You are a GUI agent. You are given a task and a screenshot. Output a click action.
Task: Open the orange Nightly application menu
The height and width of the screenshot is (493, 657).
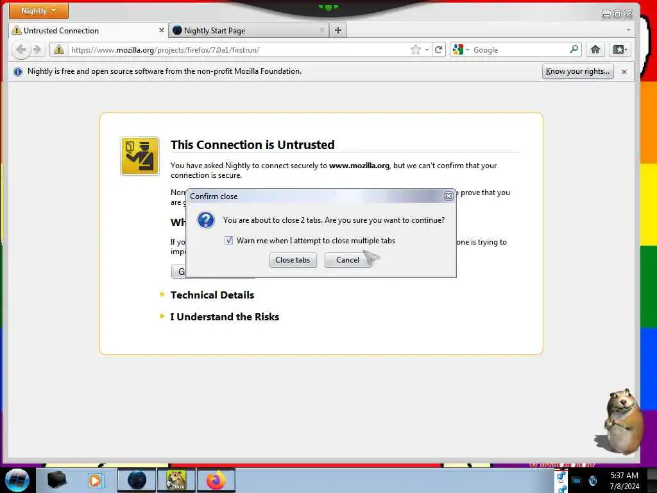click(x=38, y=11)
